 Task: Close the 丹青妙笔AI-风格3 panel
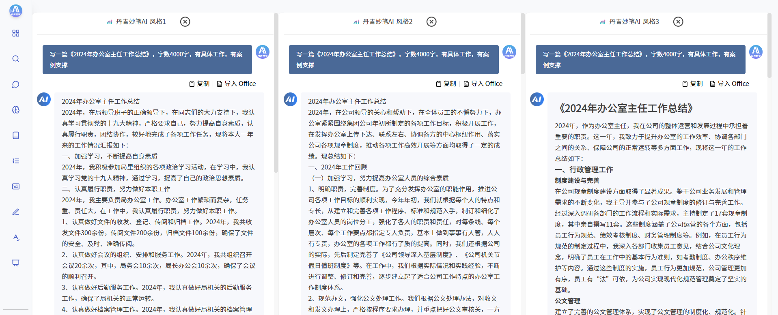[678, 21]
